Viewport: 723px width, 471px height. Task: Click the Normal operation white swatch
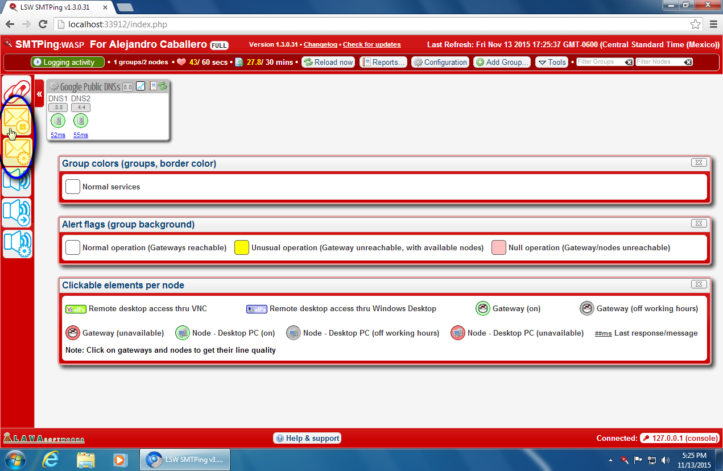pos(73,247)
